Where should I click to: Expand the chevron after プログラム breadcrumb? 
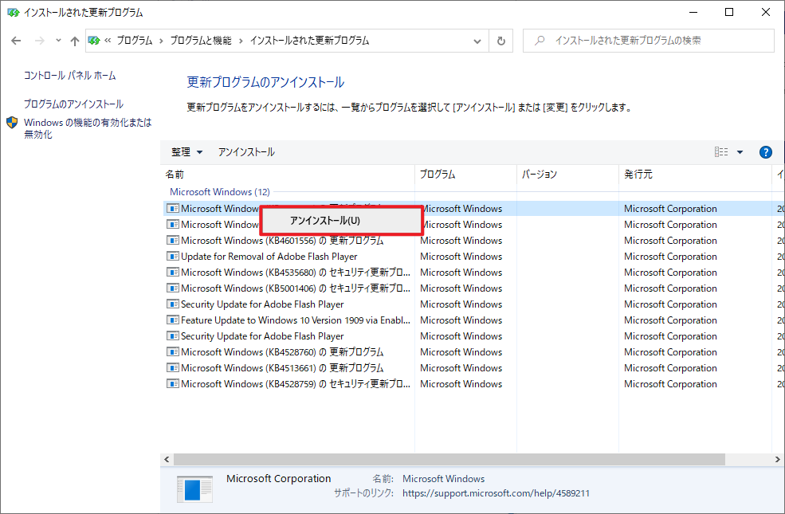pos(161,41)
